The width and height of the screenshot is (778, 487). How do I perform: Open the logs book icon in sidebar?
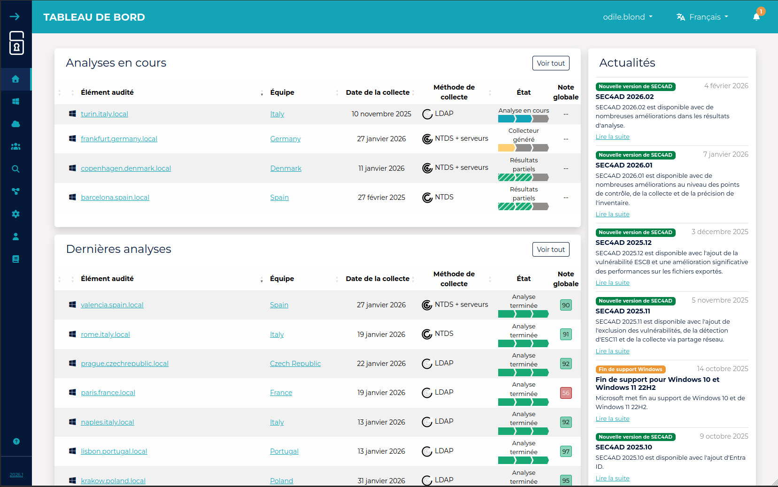click(16, 259)
